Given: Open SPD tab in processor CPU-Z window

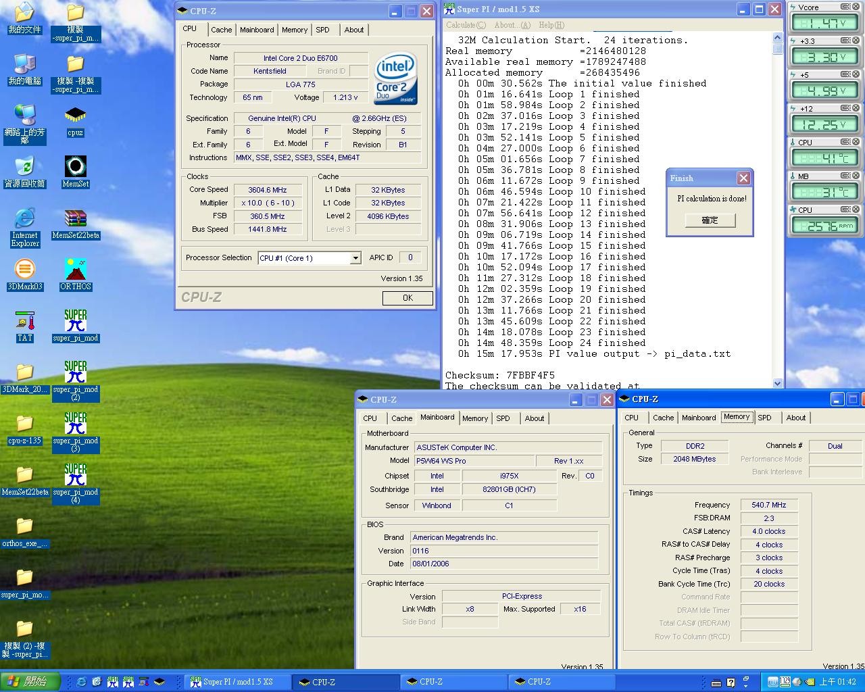Looking at the screenshot, I should coord(323,30).
